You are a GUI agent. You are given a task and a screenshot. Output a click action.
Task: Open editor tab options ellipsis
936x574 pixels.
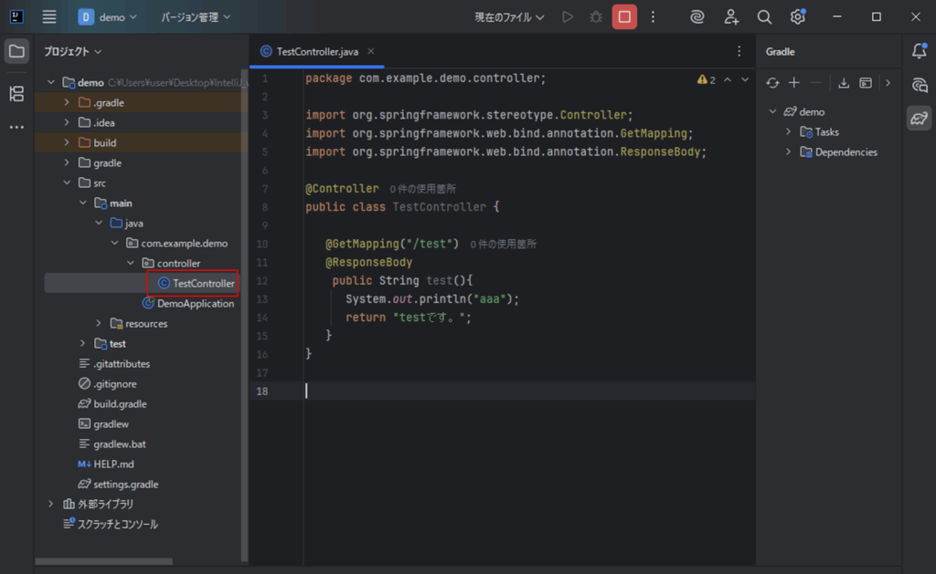point(739,51)
